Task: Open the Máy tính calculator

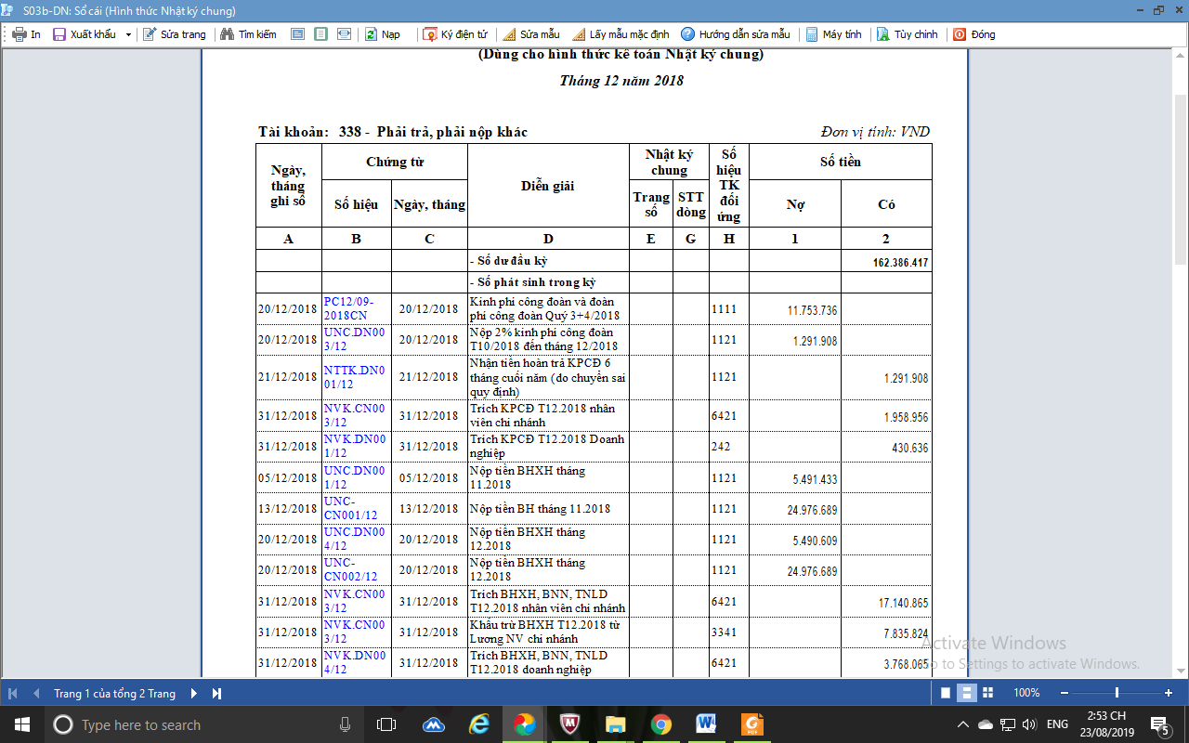Action: coord(833,34)
